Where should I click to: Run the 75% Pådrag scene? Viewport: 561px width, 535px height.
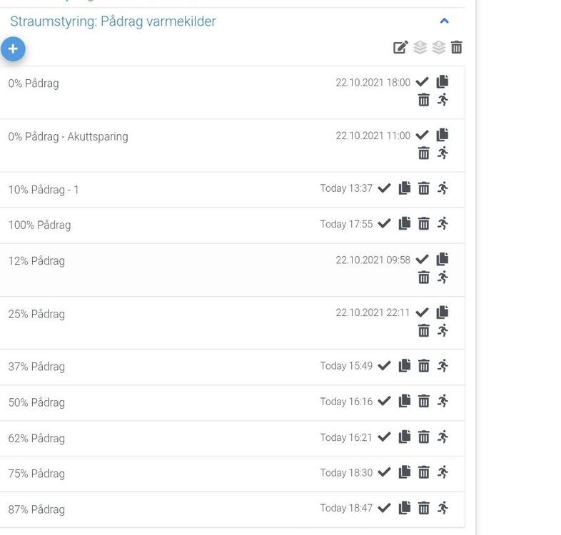point(443,472)
